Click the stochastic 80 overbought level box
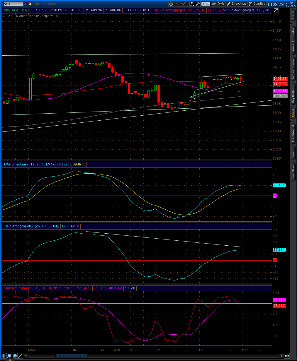This screenshot has height=361, width=297. coord(127,288)
